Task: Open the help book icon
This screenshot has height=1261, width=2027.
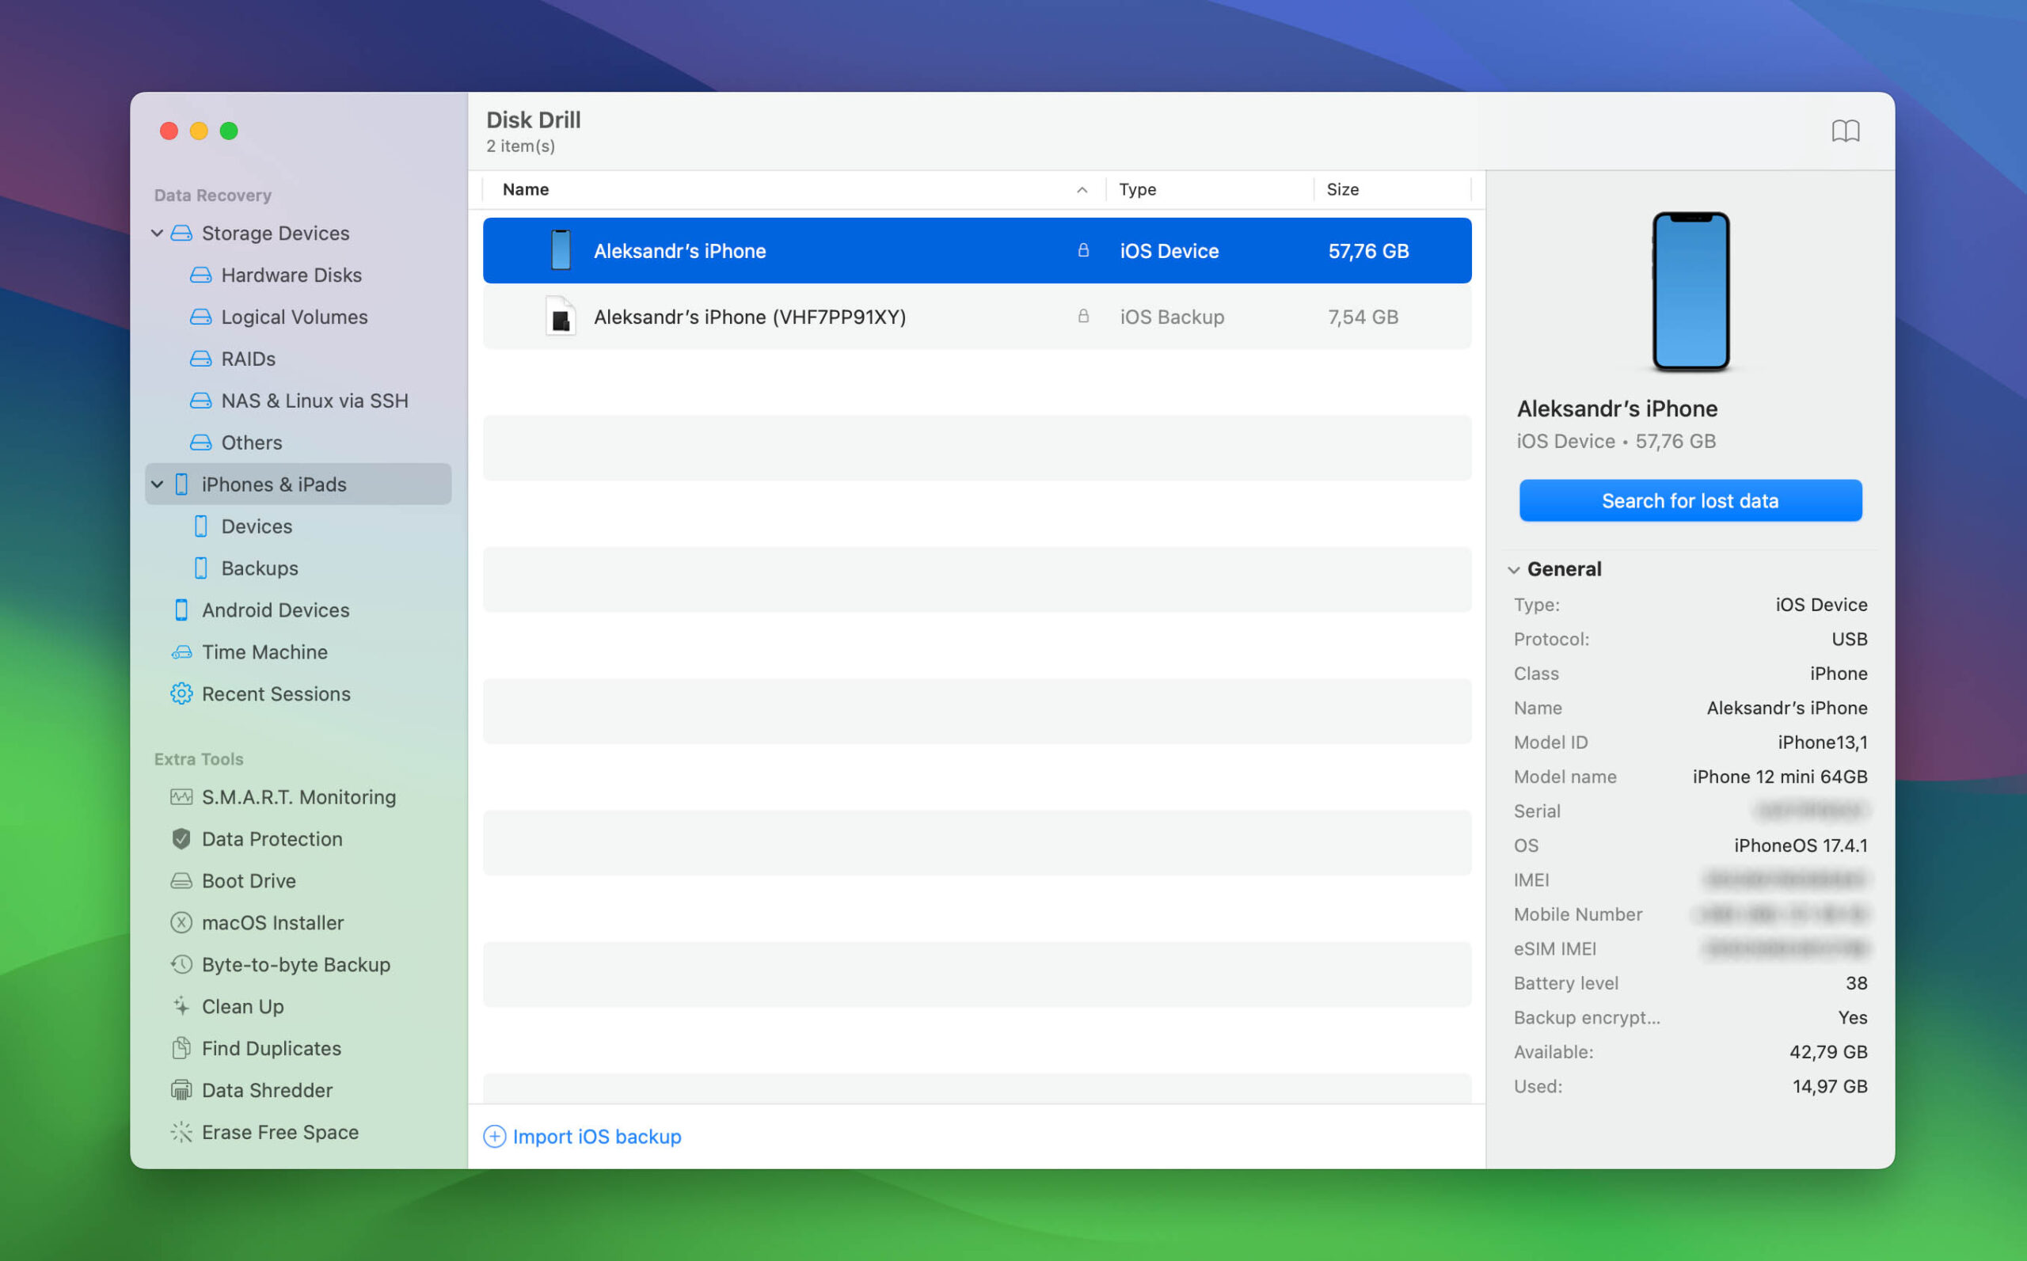Action: point(1845,131)
